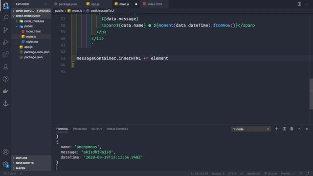The height and width of the screenshot is (176, 313).
Task: Close the terminal panel
Action: (307, 129)
